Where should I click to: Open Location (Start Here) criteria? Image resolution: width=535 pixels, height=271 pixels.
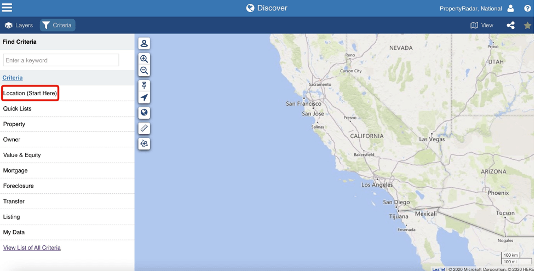(30, 93)
